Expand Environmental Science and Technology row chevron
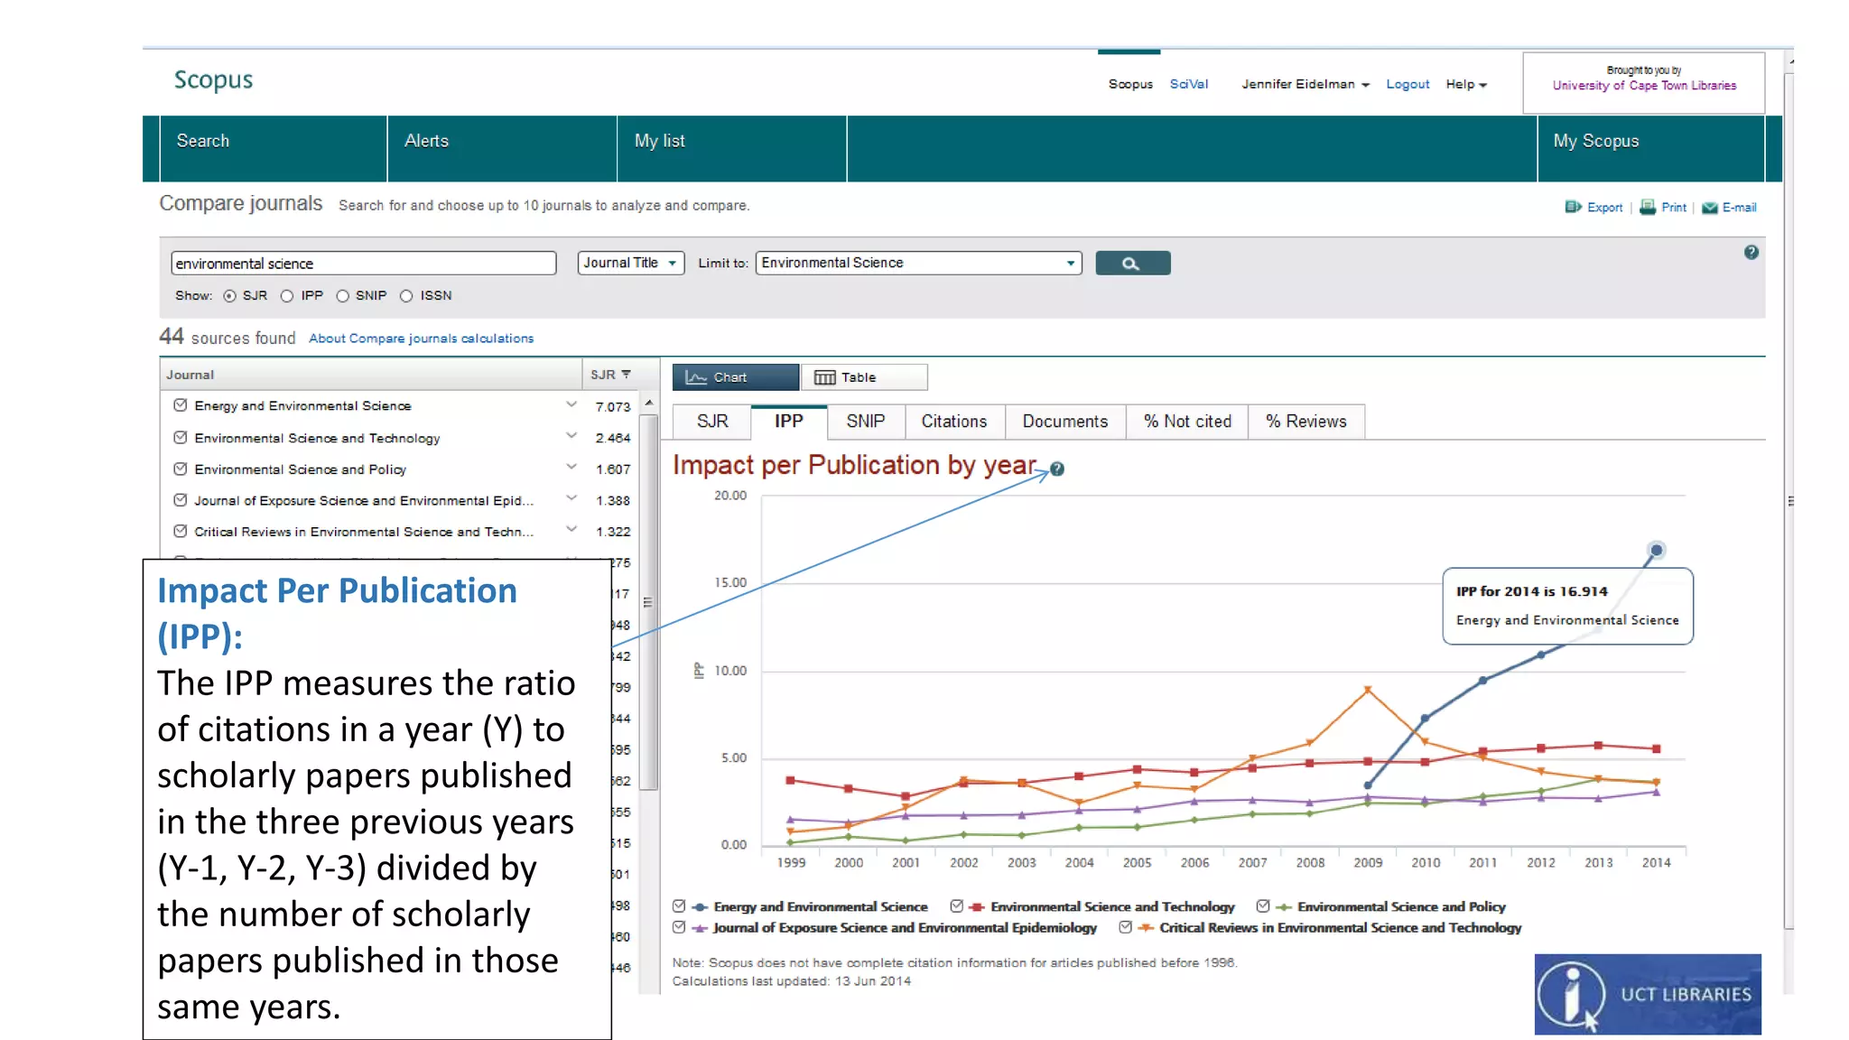This screenshot has height=1040, width=1849. coord(571,436)
